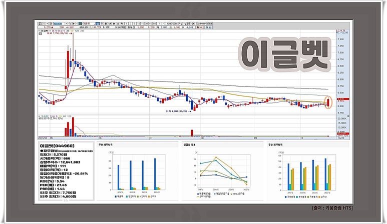Switch chart to yearly (년) period
387x224 pixels.
point(109,23)
